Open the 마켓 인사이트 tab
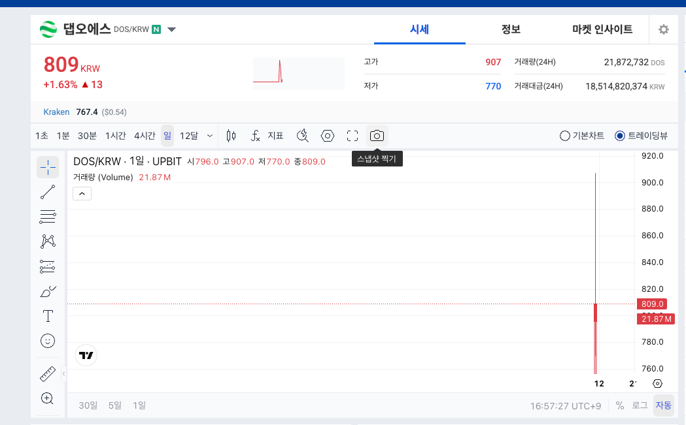The height and width of the screenshot is (425, 686). [x=602, y=29]
